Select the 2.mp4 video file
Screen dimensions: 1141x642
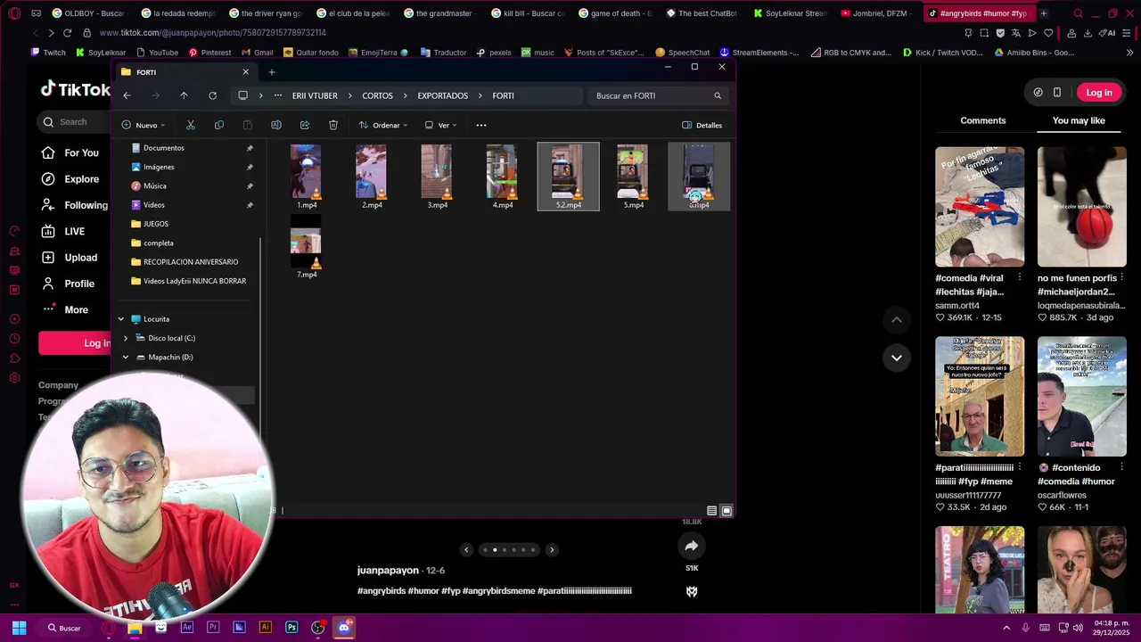[372, 177]
